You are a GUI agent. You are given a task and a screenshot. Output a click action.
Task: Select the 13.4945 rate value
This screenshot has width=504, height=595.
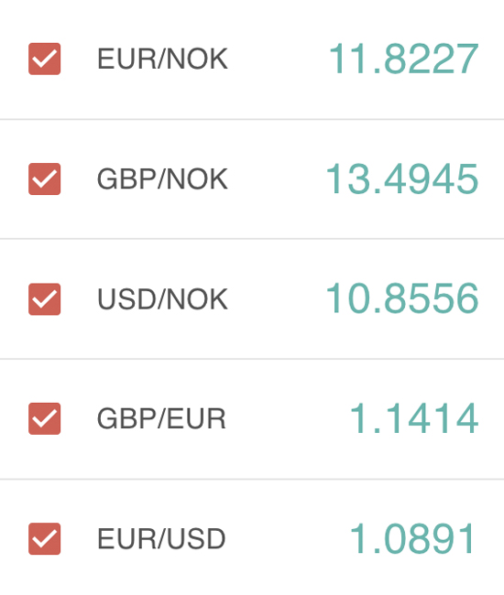click(x=402, y=179)
